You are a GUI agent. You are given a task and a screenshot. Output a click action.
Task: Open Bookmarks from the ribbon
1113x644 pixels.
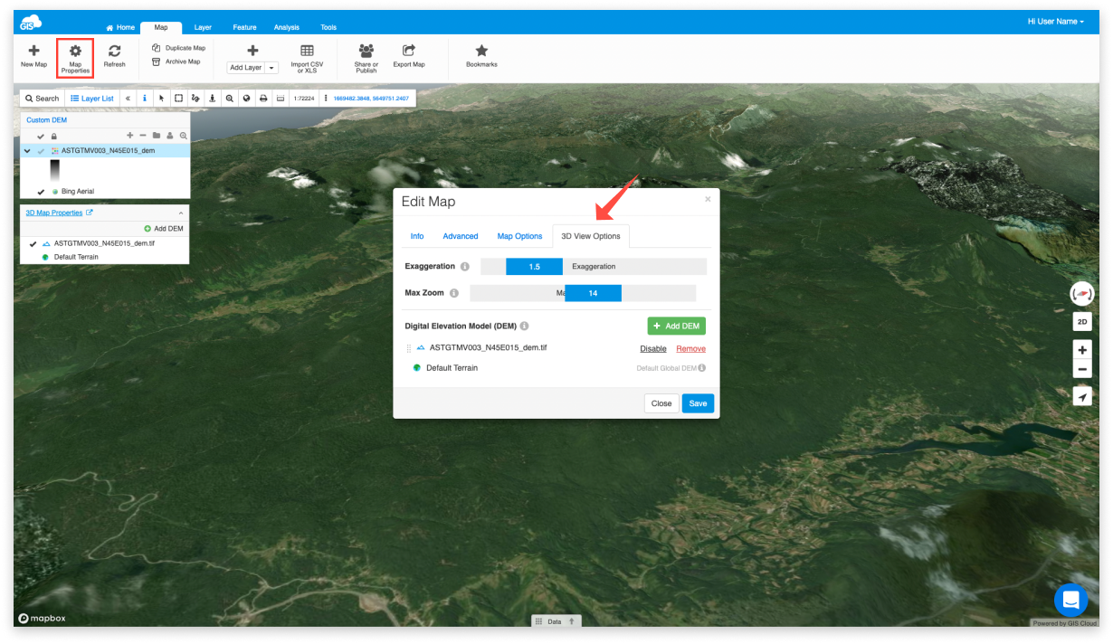coord(481,56)
